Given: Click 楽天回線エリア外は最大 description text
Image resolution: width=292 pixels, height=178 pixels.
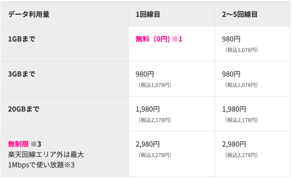Looking at the screenshot, I should (x=46, y=155).
